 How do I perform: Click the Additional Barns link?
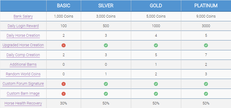tap(23, 64)
